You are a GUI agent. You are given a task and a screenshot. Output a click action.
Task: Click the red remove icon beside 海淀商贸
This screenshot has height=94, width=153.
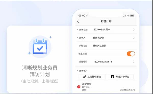click(79, 87)
